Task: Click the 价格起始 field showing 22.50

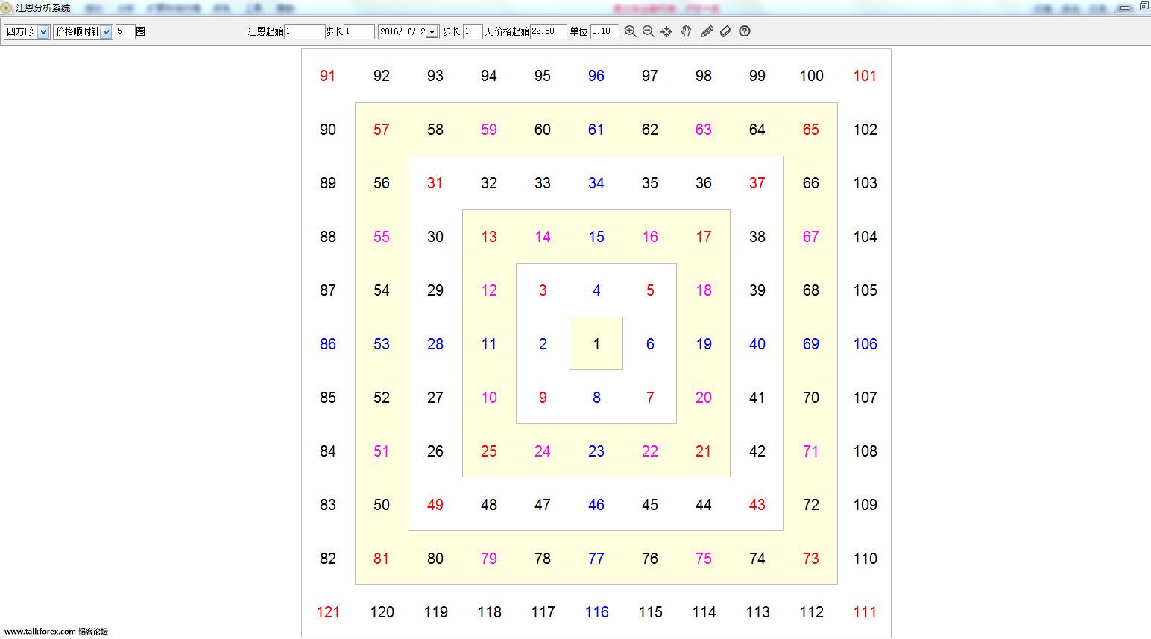Action: (548, 32)
